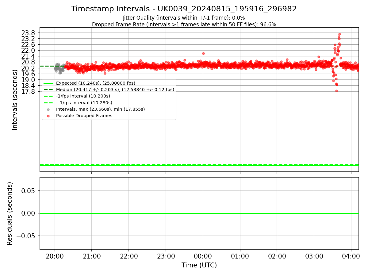Click the '22:00' x-axis tick label
The width and height of the screenshot is (368, 276).
click(x=129, y=256)
